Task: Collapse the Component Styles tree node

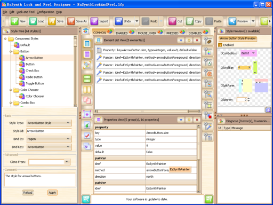Action: [5, 38]
